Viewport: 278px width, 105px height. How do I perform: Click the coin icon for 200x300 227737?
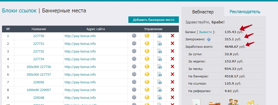147,74
